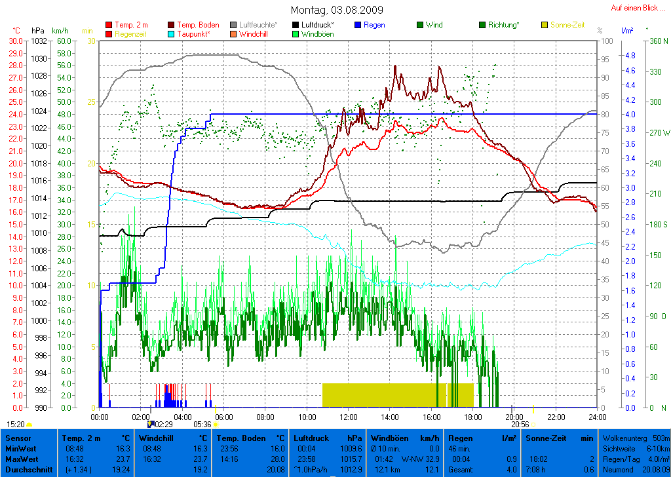Click the dark red Temp. Boden legend square
Screen dimensions: 671x477
point(172,26)
